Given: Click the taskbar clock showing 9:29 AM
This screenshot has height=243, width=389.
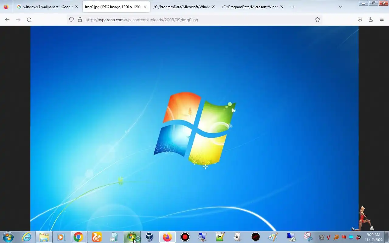Looking at the screenshot, I should click(x=374, y=237).
